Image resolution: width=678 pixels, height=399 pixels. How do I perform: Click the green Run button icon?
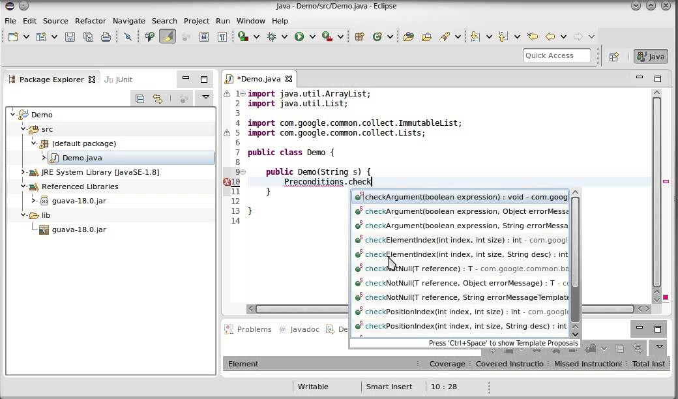tap(299, 37)
